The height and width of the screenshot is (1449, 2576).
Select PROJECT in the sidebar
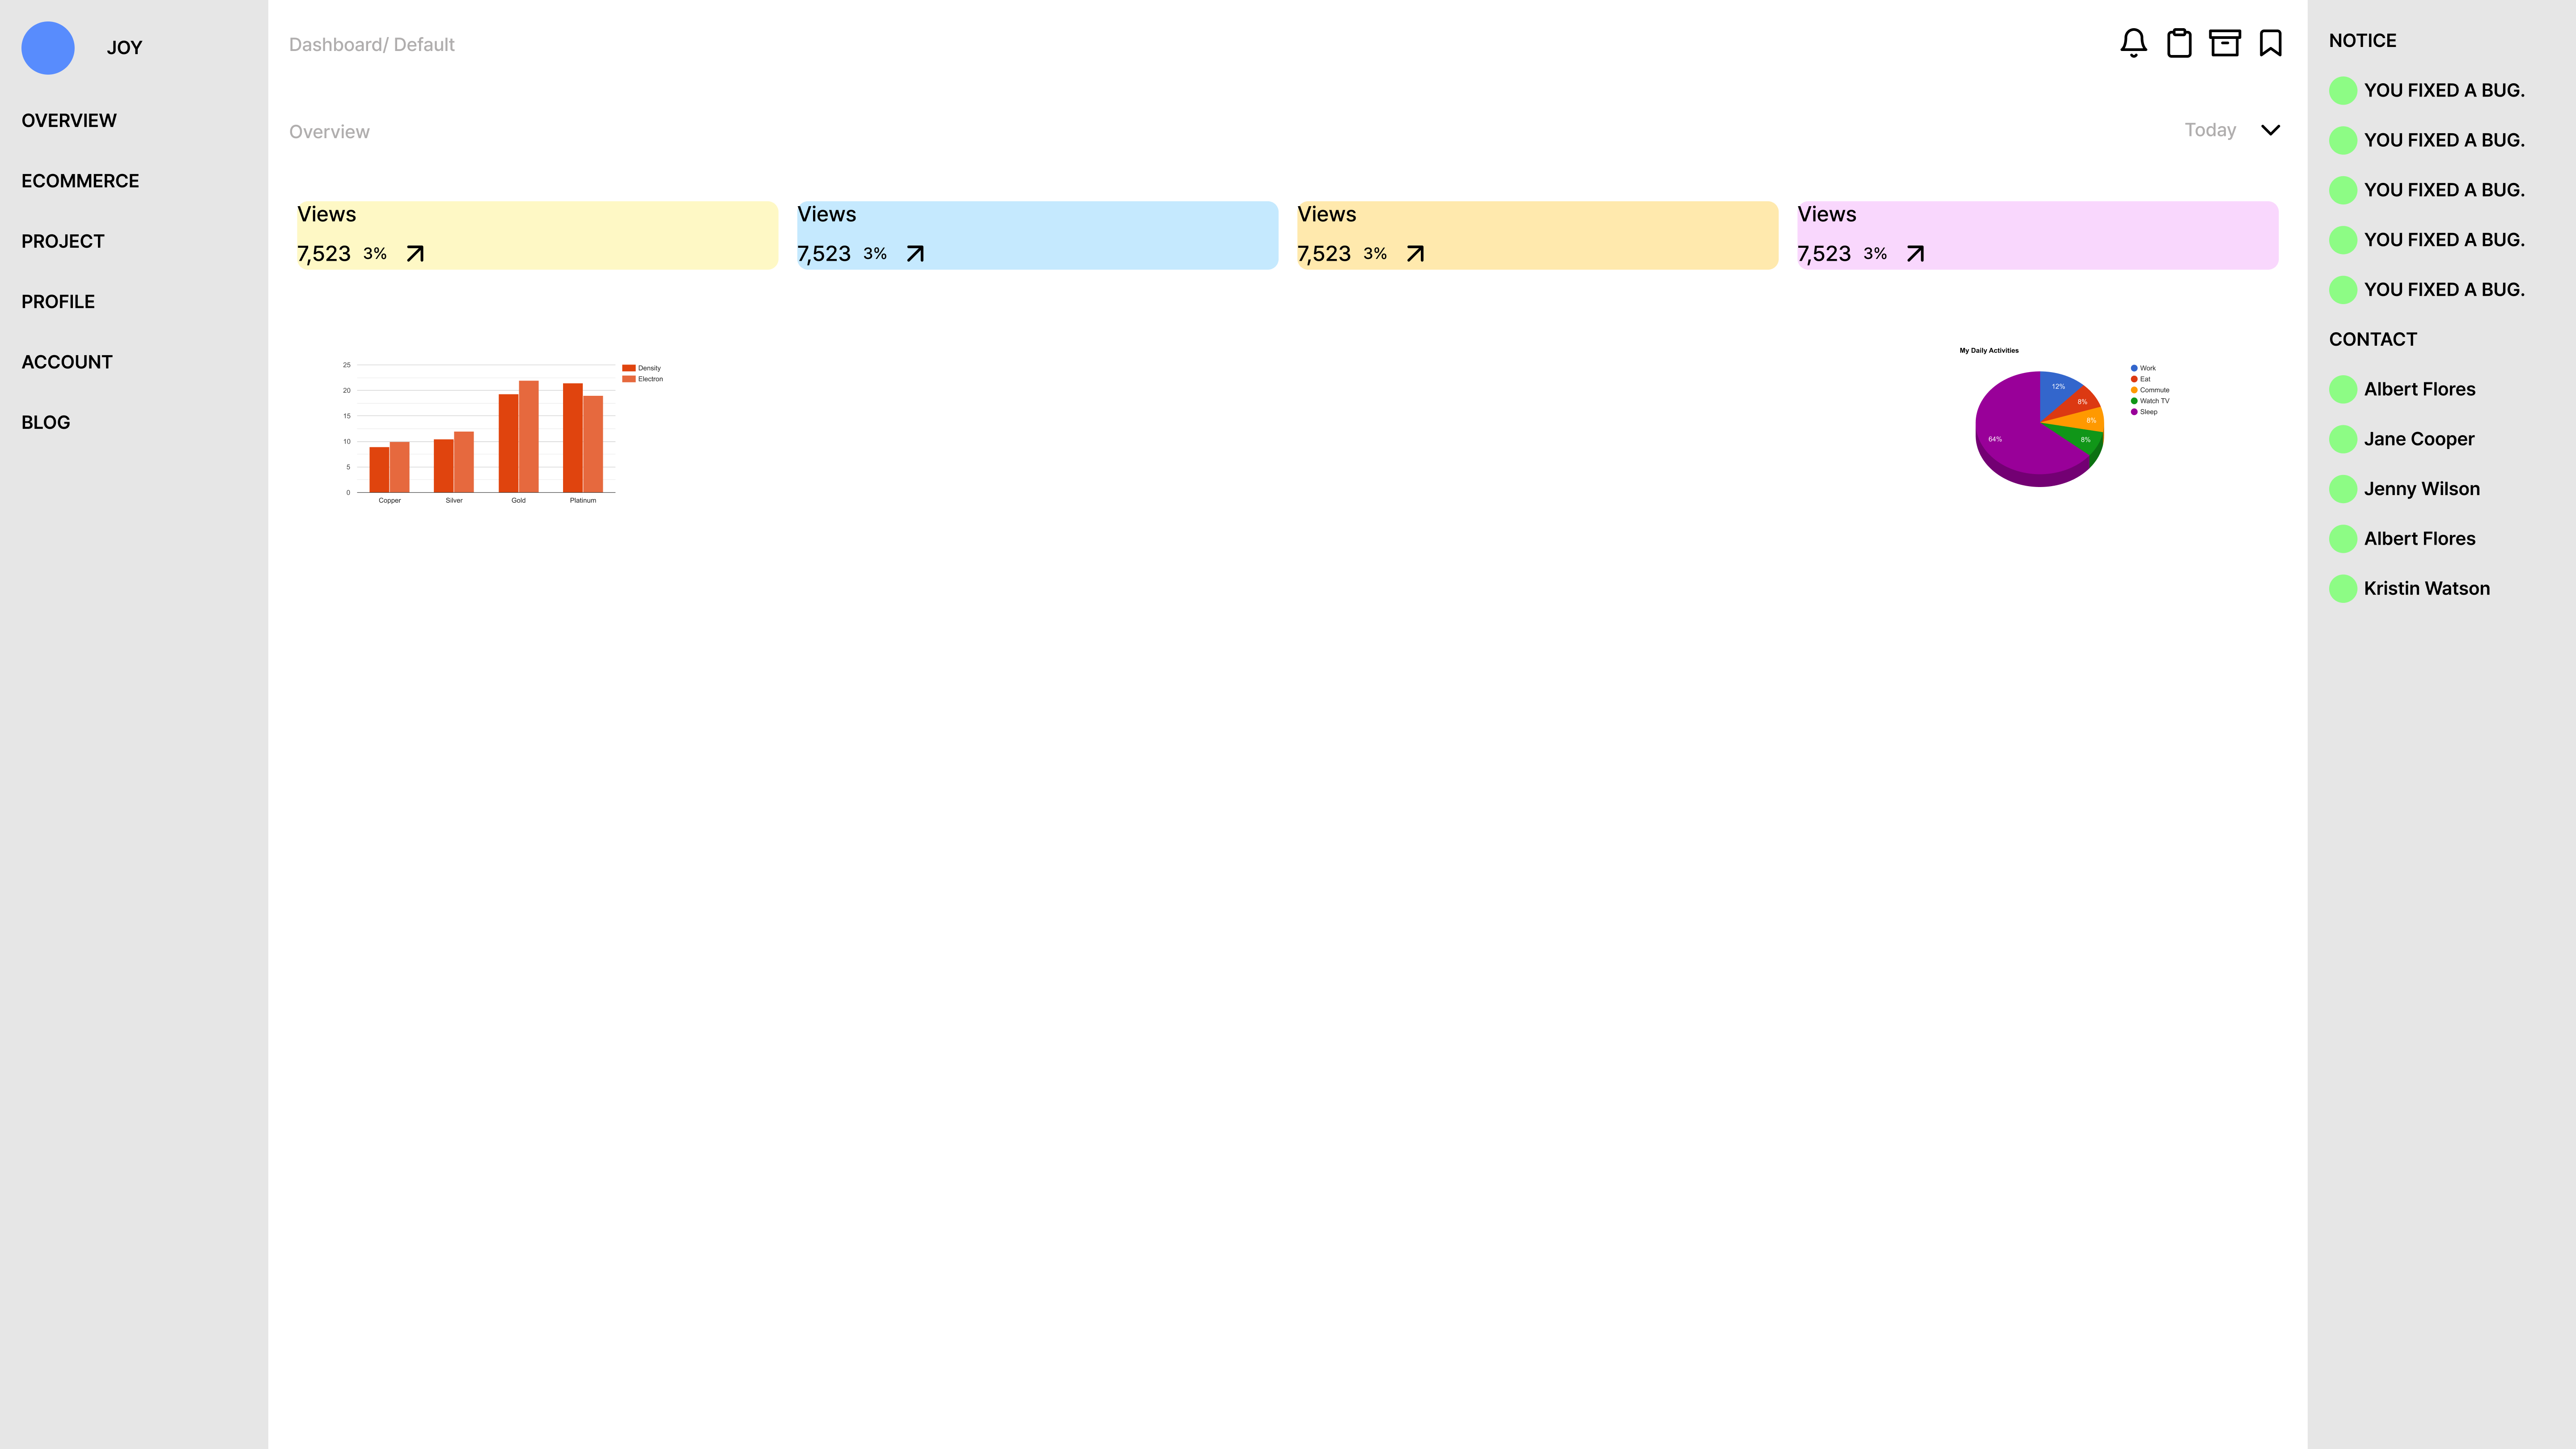63,241
